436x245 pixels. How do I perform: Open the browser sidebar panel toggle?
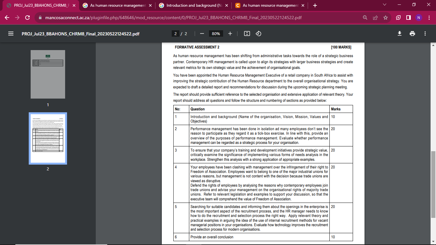pos(408,18)
